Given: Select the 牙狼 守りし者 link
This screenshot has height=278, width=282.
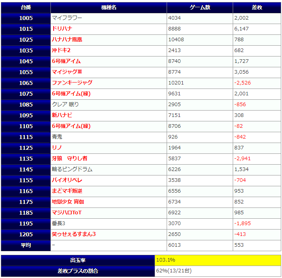Looking at the screenshot, I should point(70,159).
